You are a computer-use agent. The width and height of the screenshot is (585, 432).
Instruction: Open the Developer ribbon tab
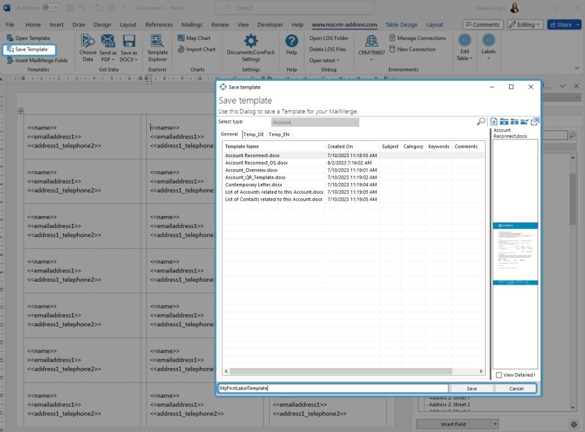(x=270, y=25)
